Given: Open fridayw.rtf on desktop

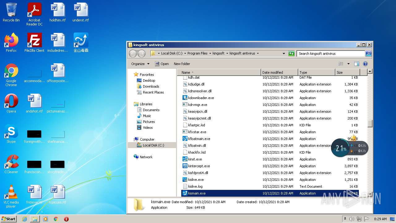Looking at the screenshot, I should tap(34, 195).
